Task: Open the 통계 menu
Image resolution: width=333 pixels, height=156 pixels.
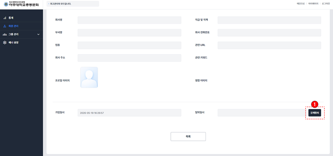Action: [x=22, y=18]
